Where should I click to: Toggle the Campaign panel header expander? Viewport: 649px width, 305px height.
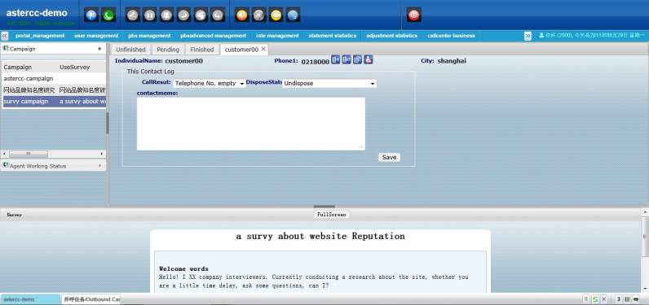pos(99,49)
